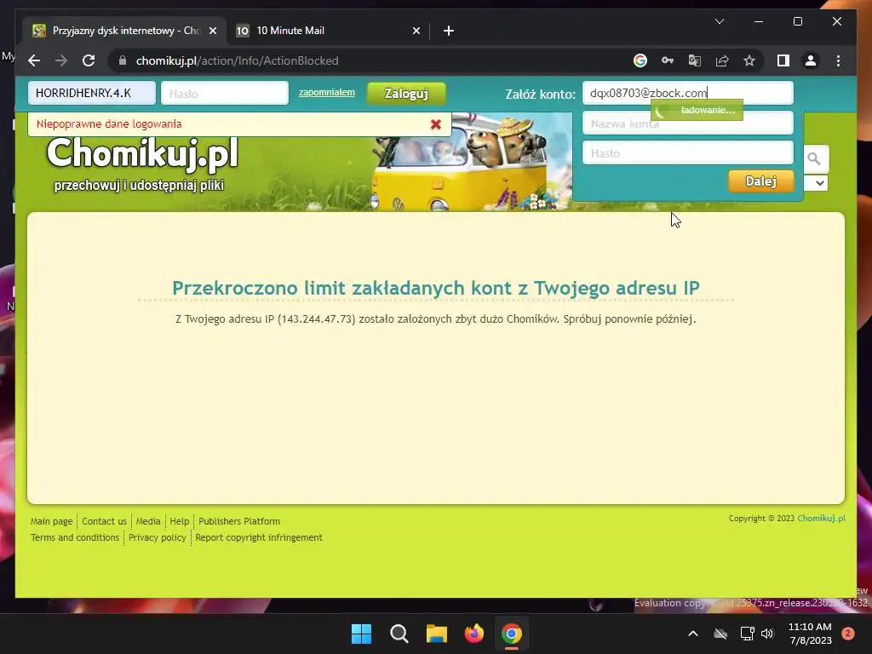
Task: Share this page icon
Action: click(722, 60)
